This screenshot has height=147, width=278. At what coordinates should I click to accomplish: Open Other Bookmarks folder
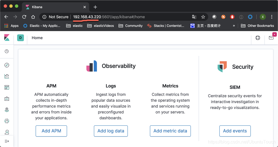point(257,26)
